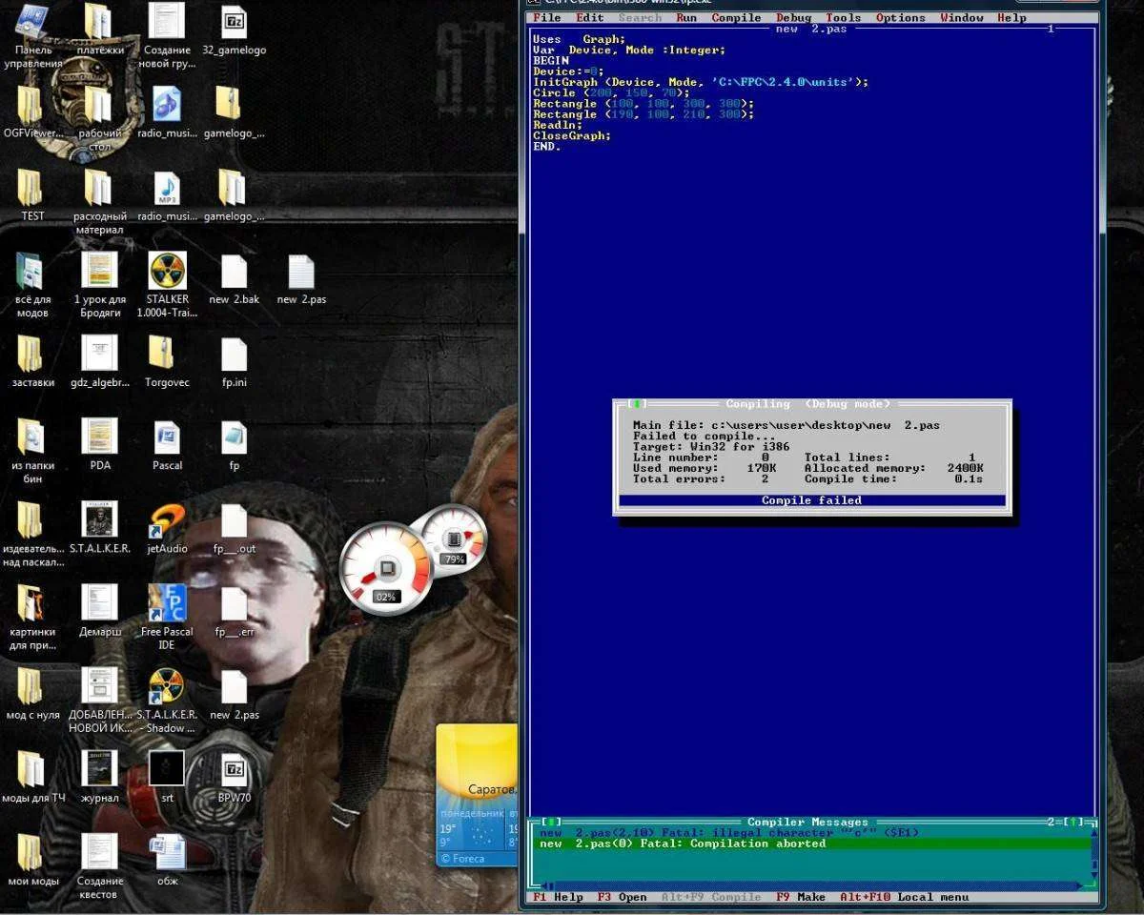Open the Compile menu

click(x=736, y=18)
